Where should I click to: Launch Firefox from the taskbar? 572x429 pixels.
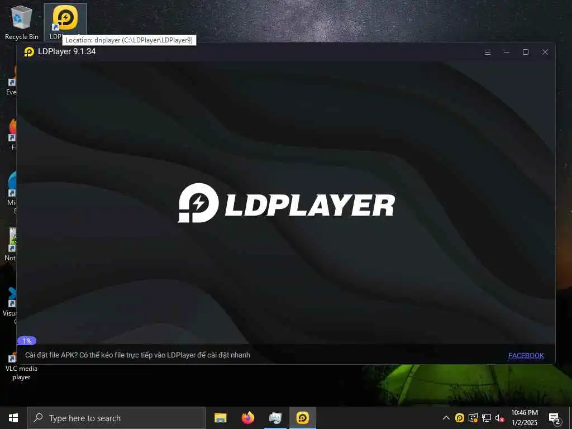coord(247,418)
